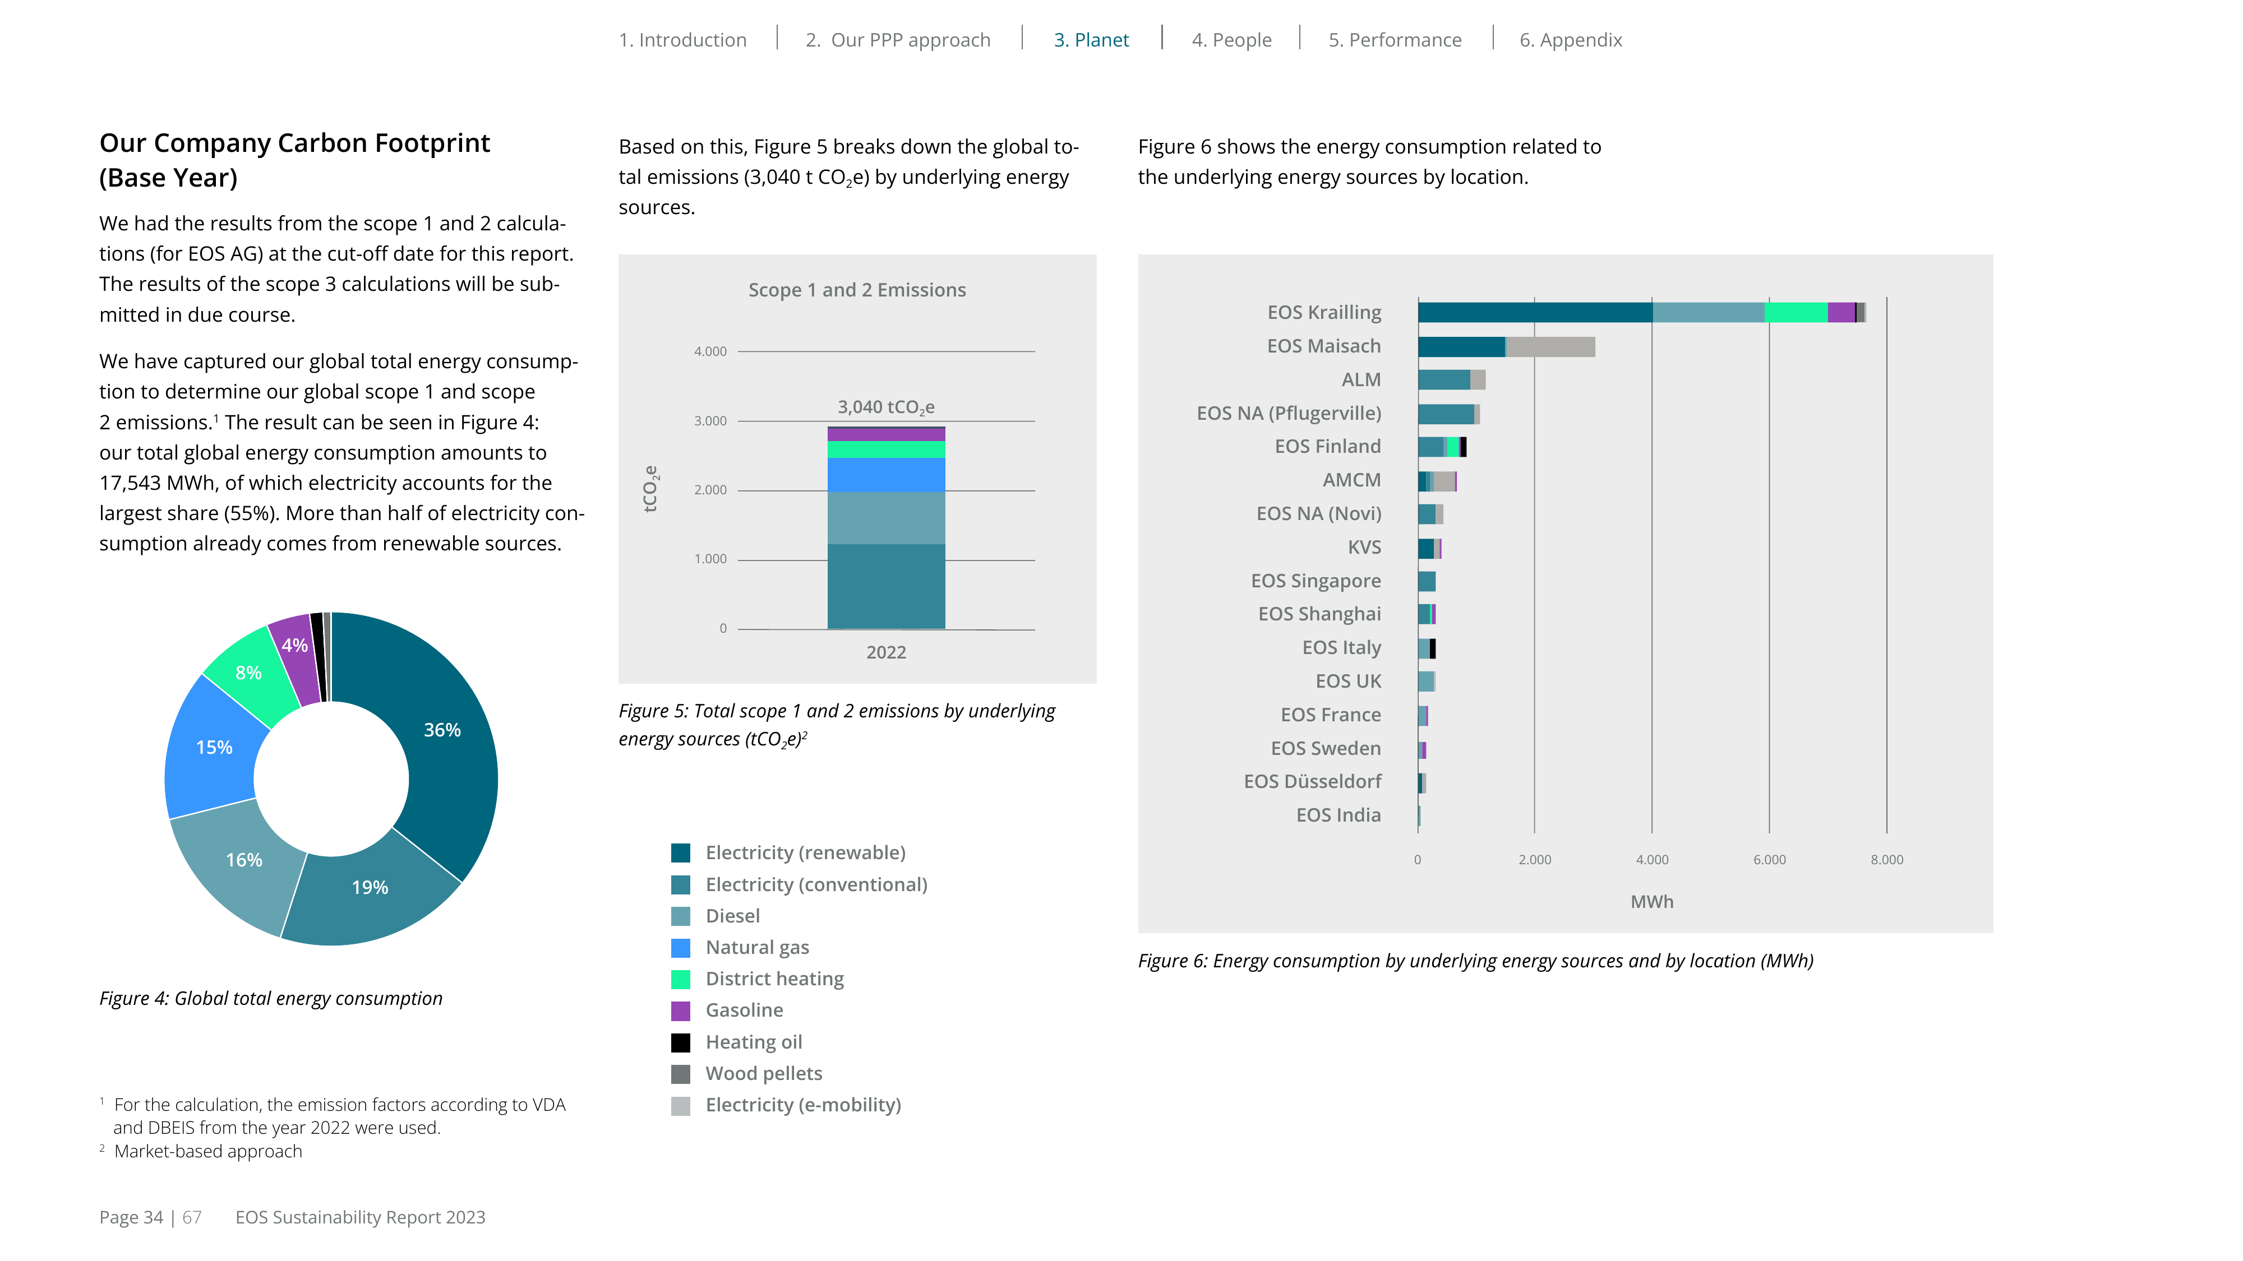The image size is (2243, 1261).
Task: Click the EOS India row label
Action: pyautogui.click(x=1339, y=815)
